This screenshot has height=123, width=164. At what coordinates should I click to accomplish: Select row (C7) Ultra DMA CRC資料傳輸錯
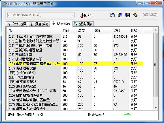point(76,105)
